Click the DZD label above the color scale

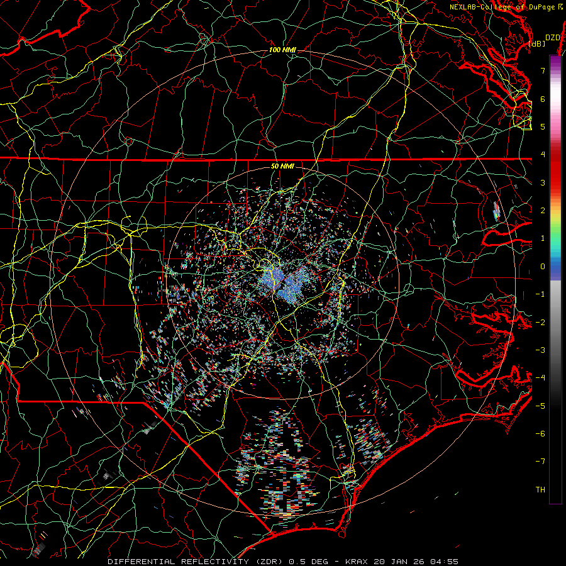pyautogui.click(x=553, y=38)
